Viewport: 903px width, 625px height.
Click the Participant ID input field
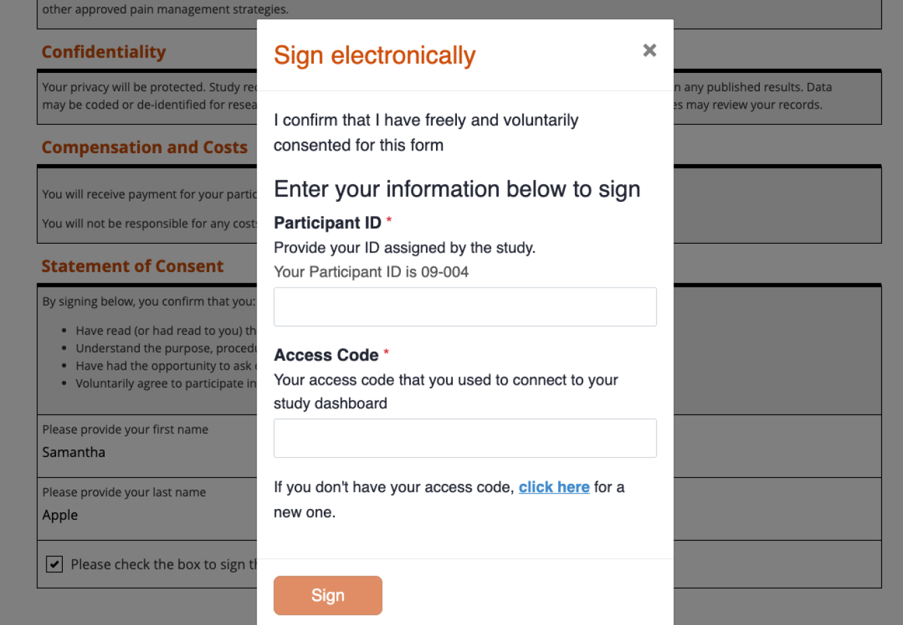[464, 307]
